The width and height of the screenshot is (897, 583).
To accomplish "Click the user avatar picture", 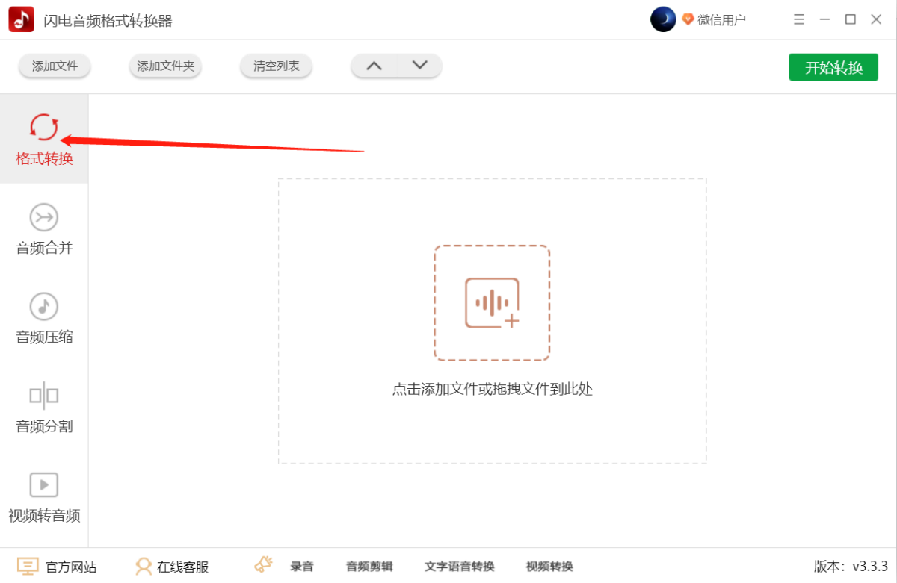I will click(x=663, y=19).
